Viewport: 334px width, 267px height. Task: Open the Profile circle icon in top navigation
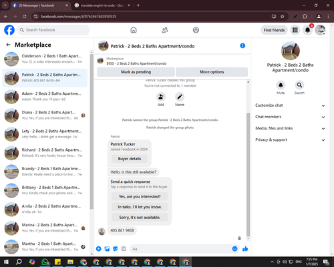point(196,30)
